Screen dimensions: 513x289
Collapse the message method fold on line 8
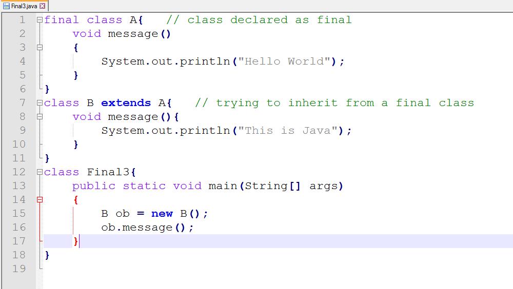pos(40,117)
